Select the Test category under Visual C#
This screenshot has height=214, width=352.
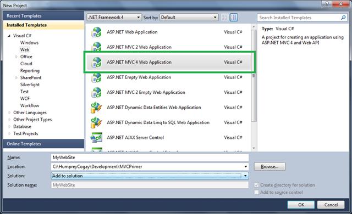[24, 92]
